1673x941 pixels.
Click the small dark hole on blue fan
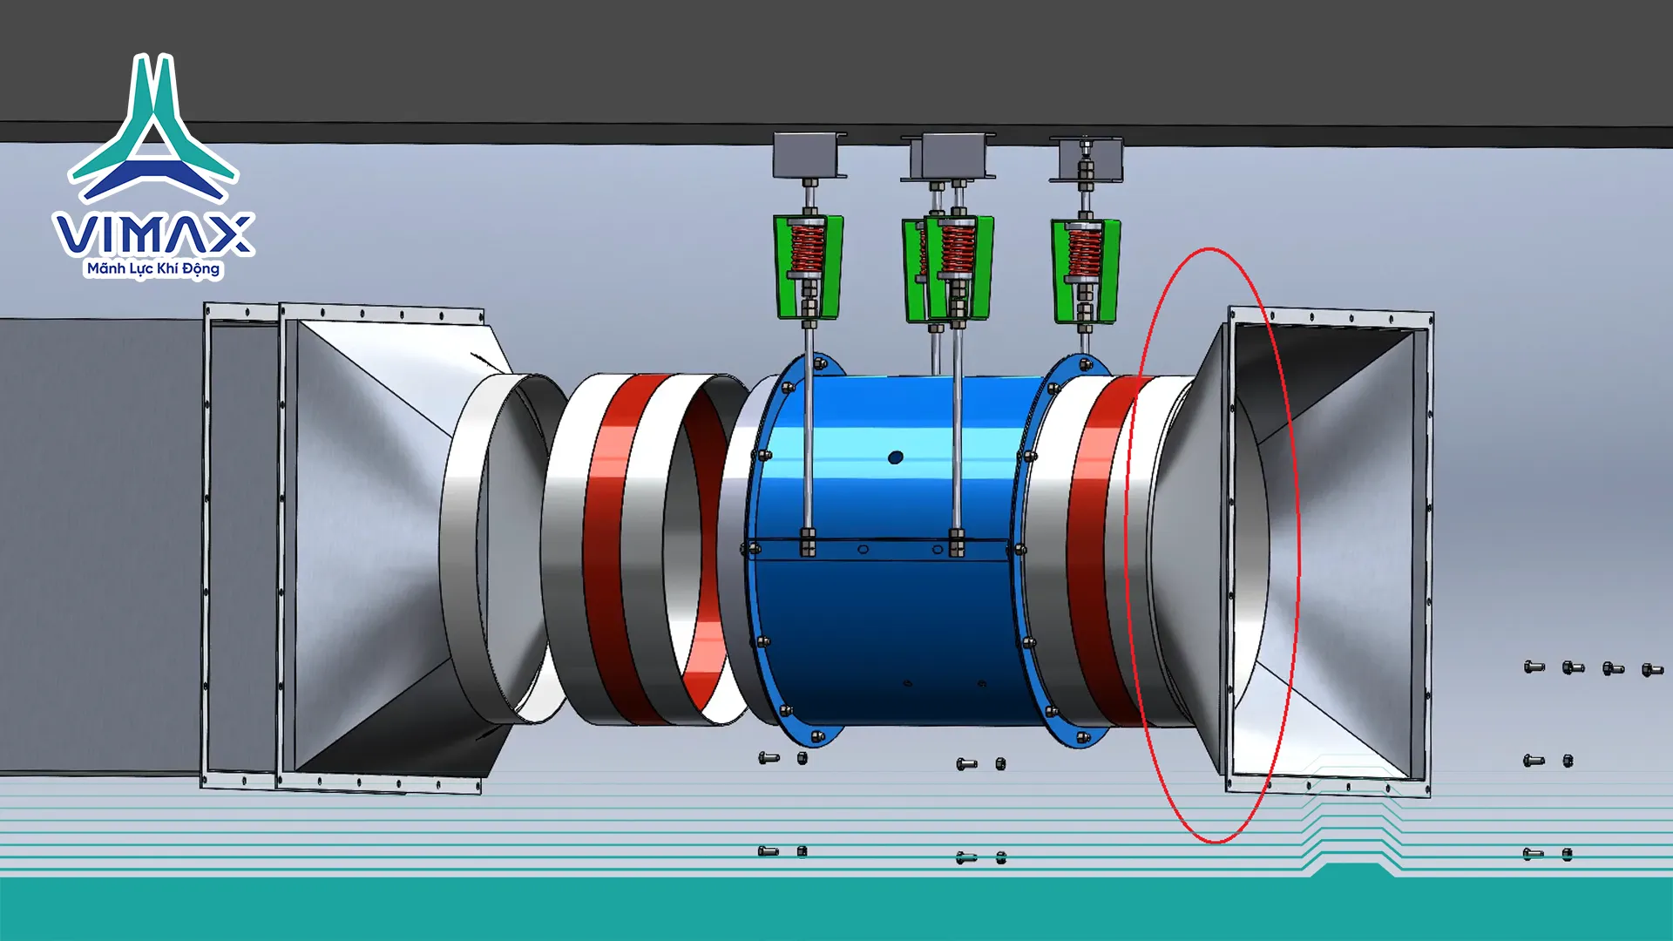point(895,457)
